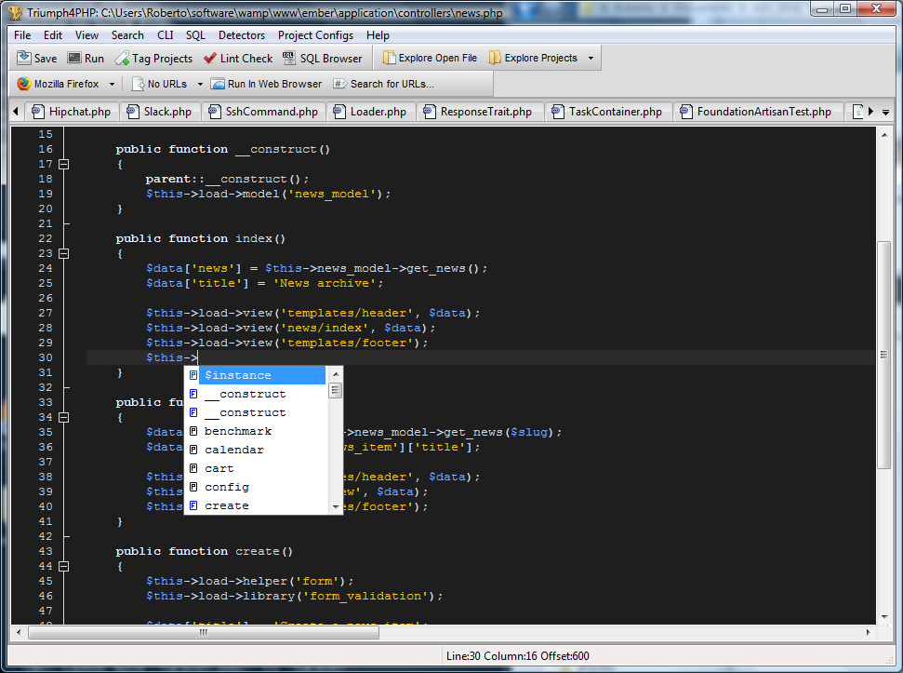
Task: Switch to the SshCommand.php tab
Action: pyautogui.click(x=264, y=111)
